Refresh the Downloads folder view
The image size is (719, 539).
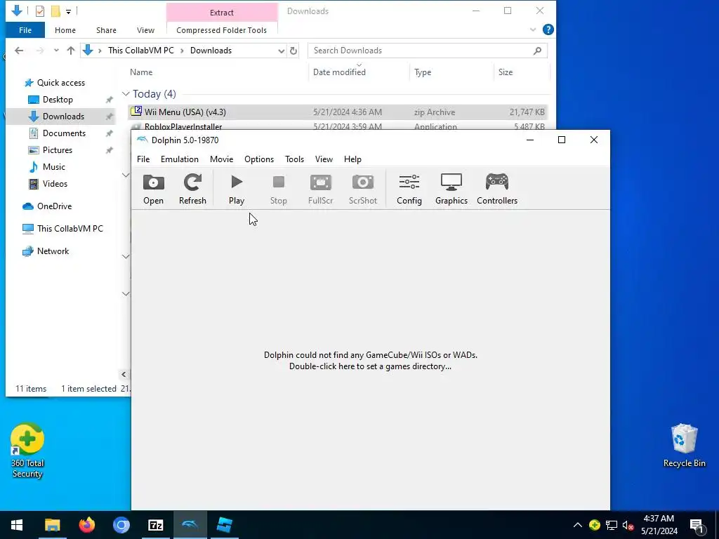293,51
